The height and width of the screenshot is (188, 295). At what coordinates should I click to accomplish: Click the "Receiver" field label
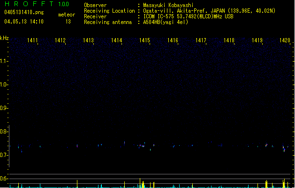95,16
